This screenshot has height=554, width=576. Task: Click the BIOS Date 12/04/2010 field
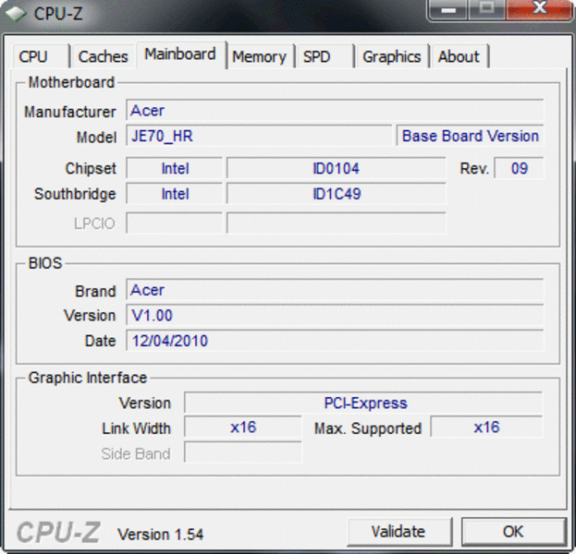click(x=335, y=341)
